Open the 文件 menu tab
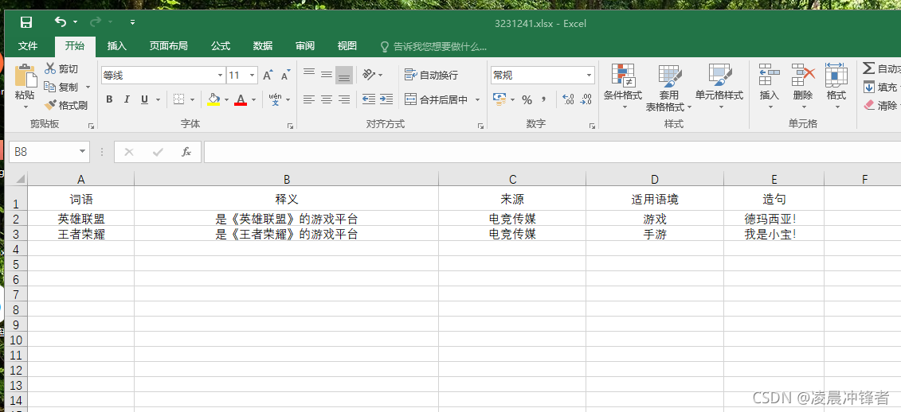 tap(28, 46)
